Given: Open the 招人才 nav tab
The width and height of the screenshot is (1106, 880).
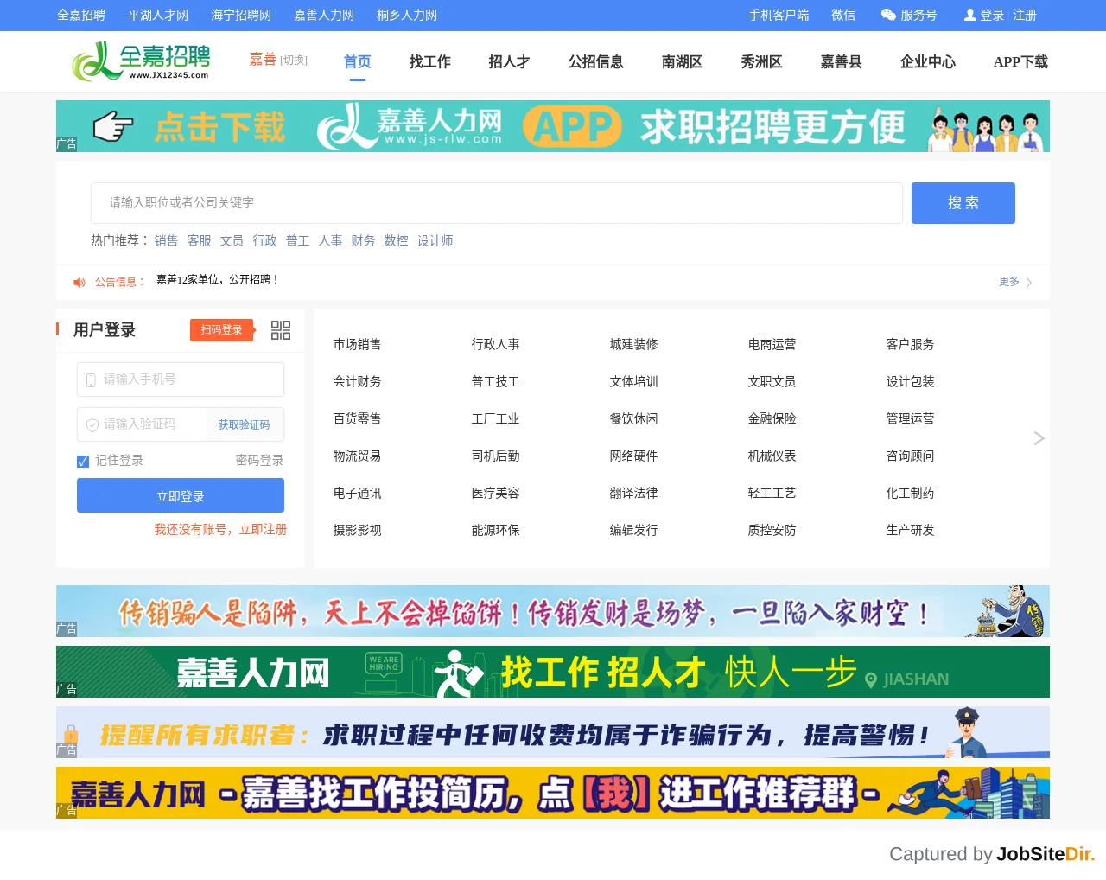Looking at the screenshot, I should coord(510,62).
